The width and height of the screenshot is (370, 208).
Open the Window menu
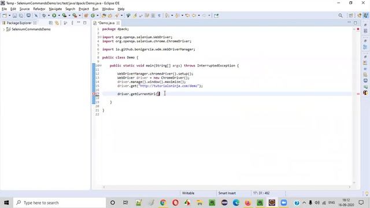pos(108,9)
